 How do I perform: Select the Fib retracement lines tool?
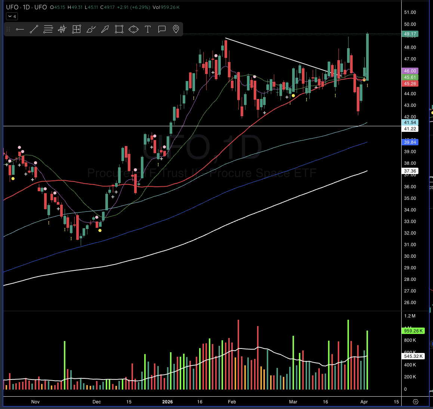pos(48,29)
